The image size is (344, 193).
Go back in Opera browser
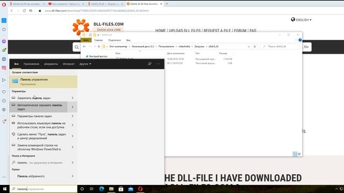pos(12,11)
